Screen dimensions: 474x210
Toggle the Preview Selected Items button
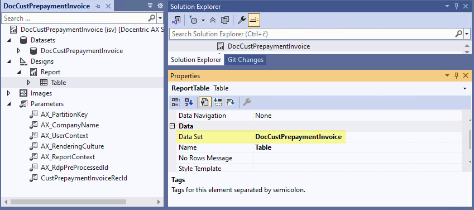254,20
